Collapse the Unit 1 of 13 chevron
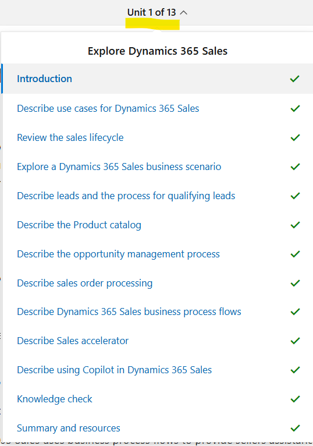313x446 pixels. [x=184, y=12]
